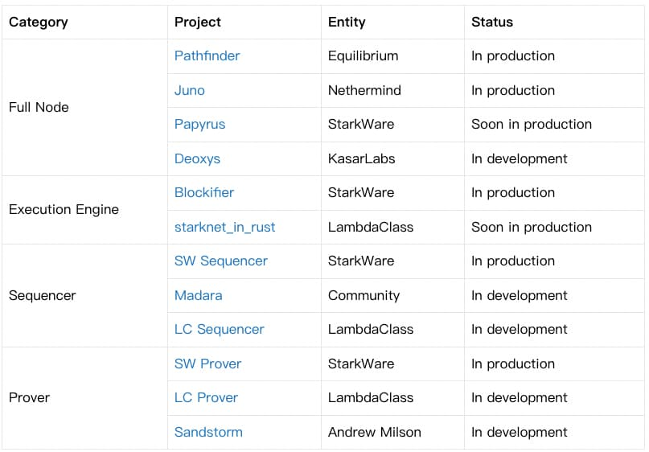Open the Pathfinder project link
Screen dimensions: 649x452
[x=207, y=55]
